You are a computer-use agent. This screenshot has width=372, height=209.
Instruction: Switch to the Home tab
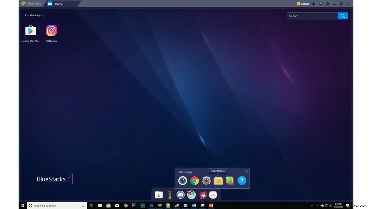click(x=58, y=4)
